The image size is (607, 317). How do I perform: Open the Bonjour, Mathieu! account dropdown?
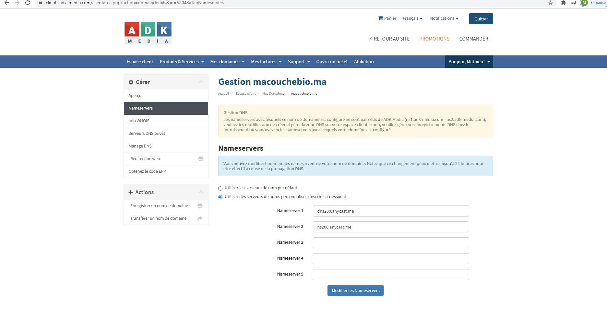(x=469, y=62)
